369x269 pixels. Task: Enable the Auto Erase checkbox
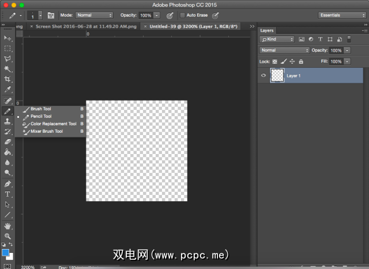click(x=183, y=15)
